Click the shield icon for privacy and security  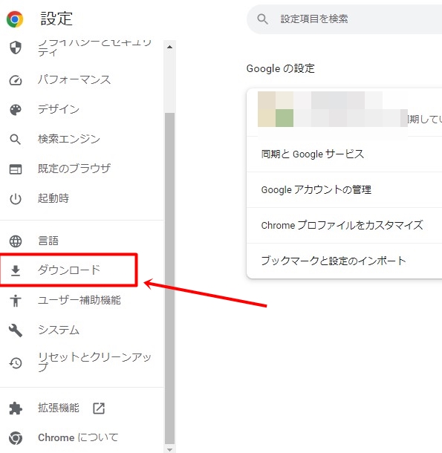(x=16, y=48)
